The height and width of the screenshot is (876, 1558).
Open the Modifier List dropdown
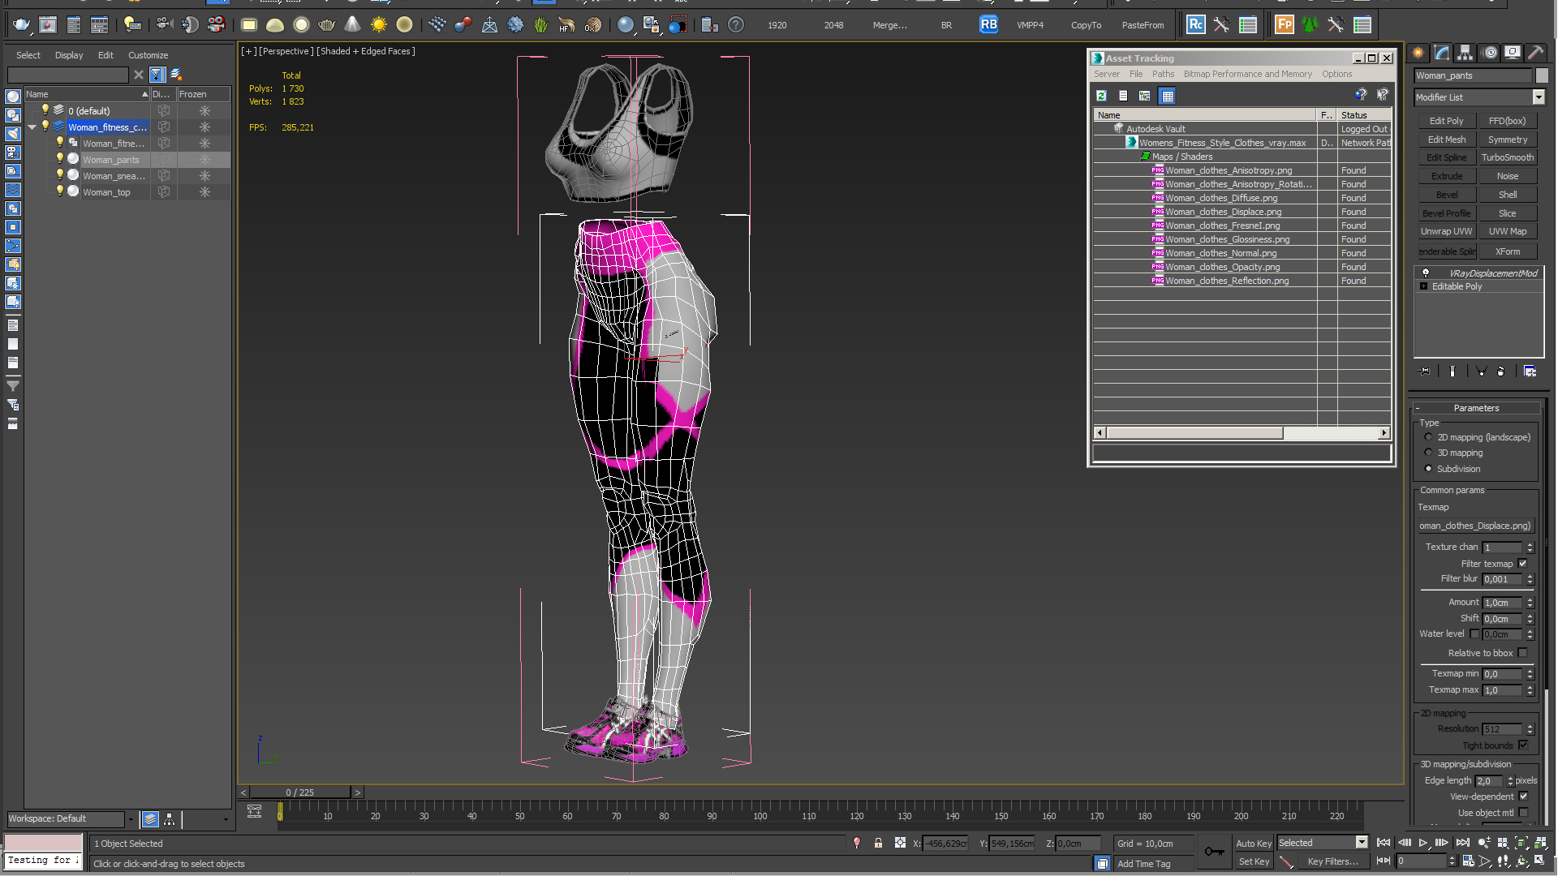pos(1538,97)
